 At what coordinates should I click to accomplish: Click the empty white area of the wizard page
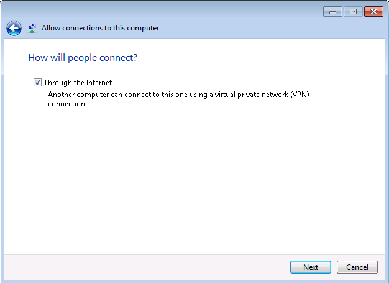pos(194,180)
